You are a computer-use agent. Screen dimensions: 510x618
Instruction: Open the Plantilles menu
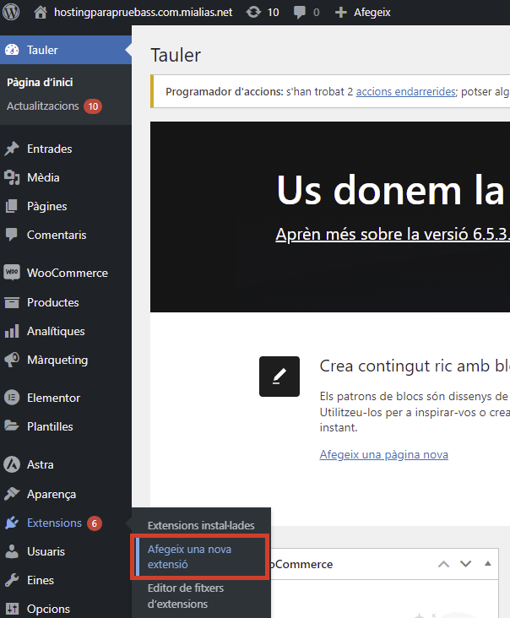click(50, 426)
